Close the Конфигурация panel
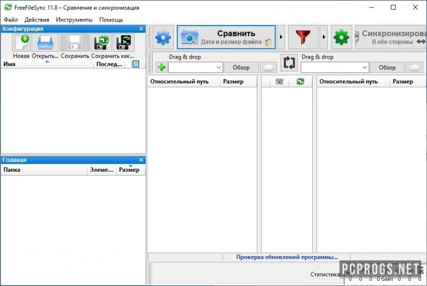This screenshot has height=286, width=427. pyautogui.click(x=141, y=29)
